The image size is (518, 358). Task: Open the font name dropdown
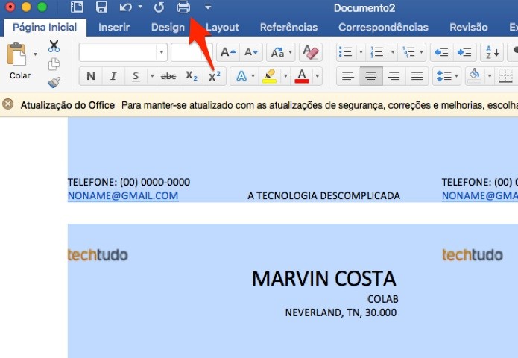(161, 52)
